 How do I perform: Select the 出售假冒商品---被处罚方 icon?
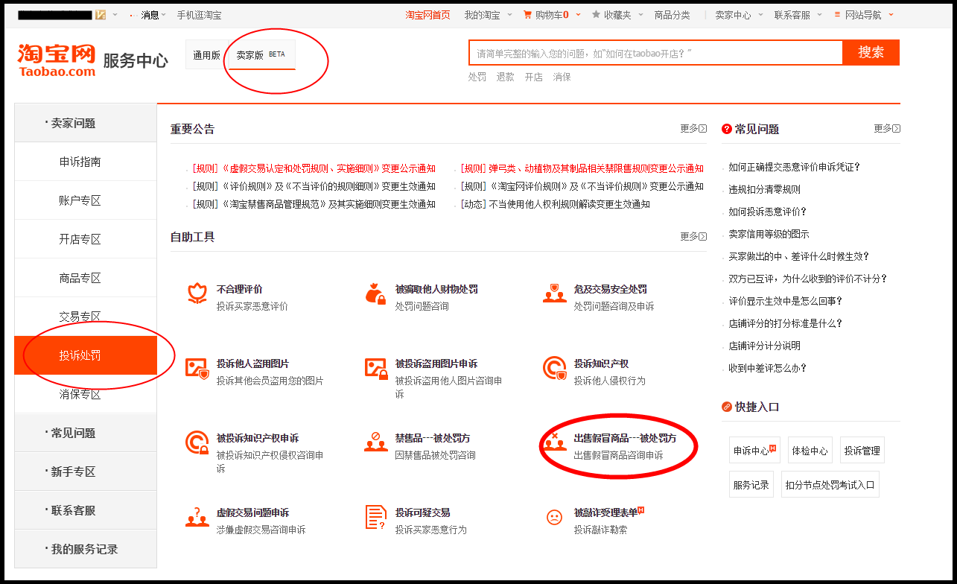[x=554, y=442]
